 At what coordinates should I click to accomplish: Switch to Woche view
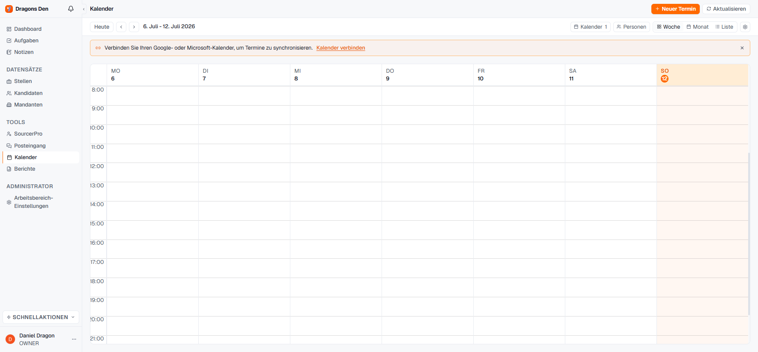point(668,27)
